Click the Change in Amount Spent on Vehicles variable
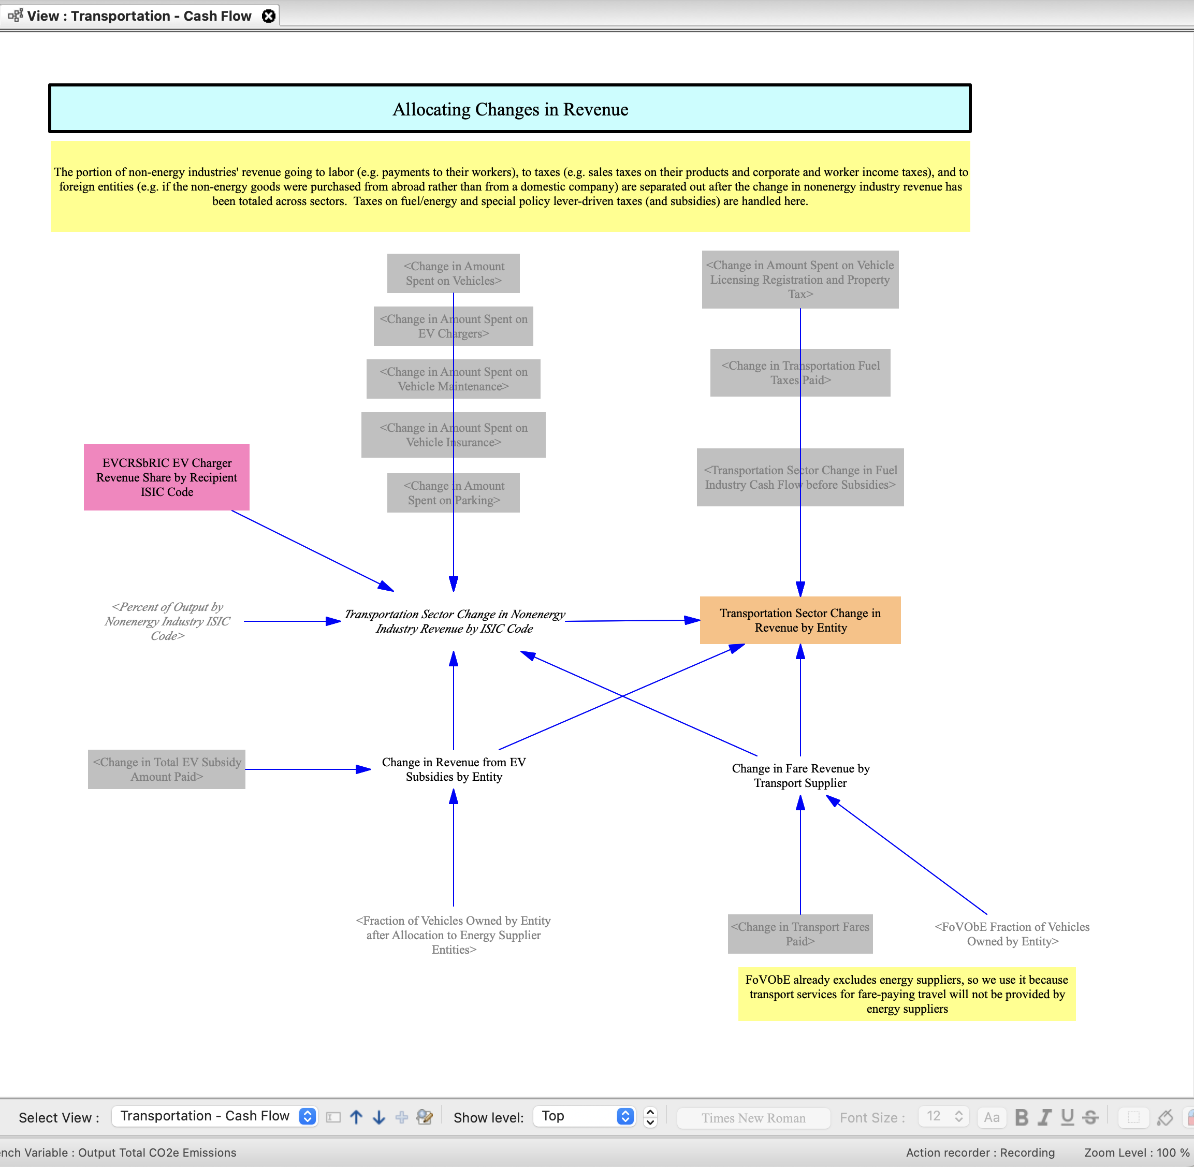 point(454,273)
